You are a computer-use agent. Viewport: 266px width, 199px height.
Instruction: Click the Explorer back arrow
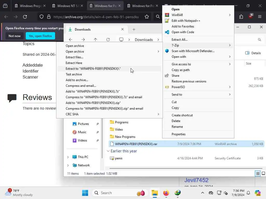(x=71, y=40)
